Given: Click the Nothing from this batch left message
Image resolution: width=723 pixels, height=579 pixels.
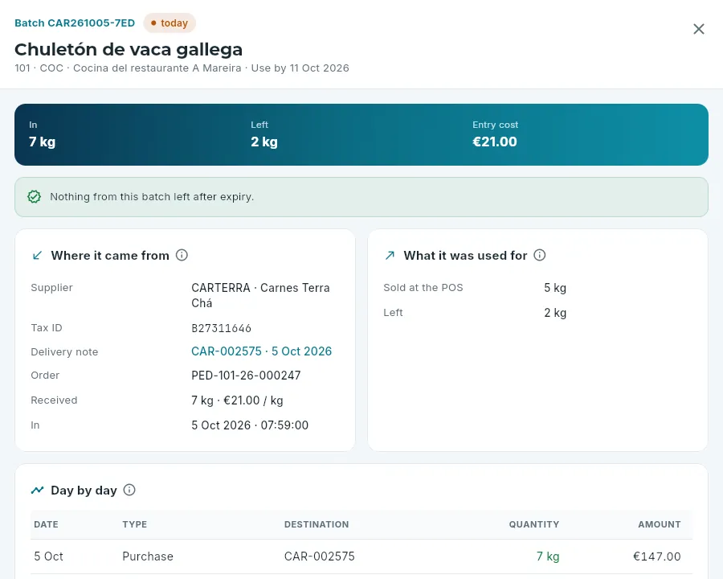Looking at the screenshot, I should tap(152, 197).
